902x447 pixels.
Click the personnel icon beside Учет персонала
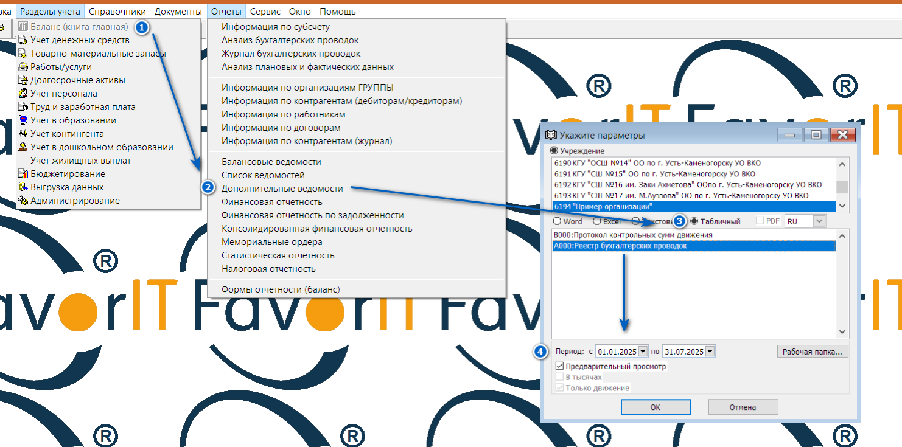click(23, 94)
